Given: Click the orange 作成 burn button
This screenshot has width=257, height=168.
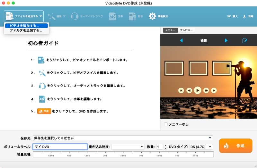Looking at the screenshot, I should coord(235,146).
